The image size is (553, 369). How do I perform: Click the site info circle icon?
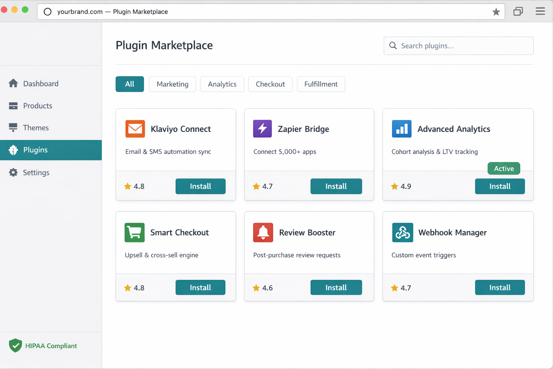click(x=48, y=12)
